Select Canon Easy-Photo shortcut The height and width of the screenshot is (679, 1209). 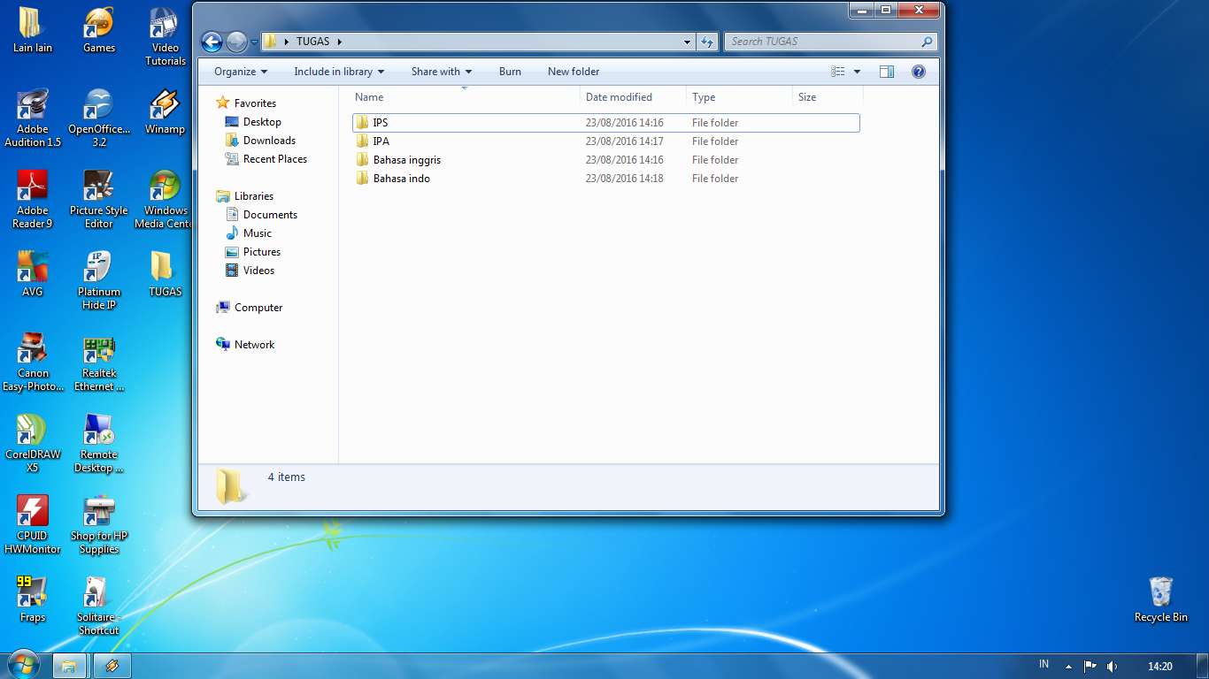pyautogui.click(x=33, y=362)
